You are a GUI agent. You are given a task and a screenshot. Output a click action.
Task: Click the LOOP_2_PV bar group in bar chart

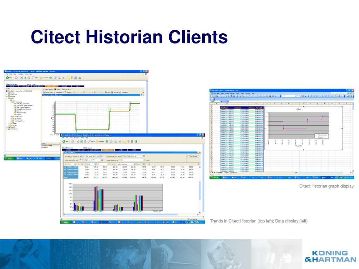99,199
